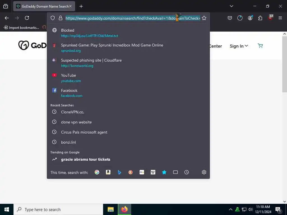This screenshot has width=287, height=215.
Task: Select the GoDaddy Domain Name Search tab
Action: pos(44,6)
